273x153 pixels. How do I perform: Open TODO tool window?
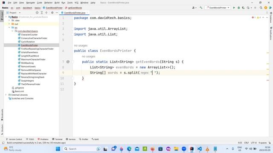click(30, 139)
